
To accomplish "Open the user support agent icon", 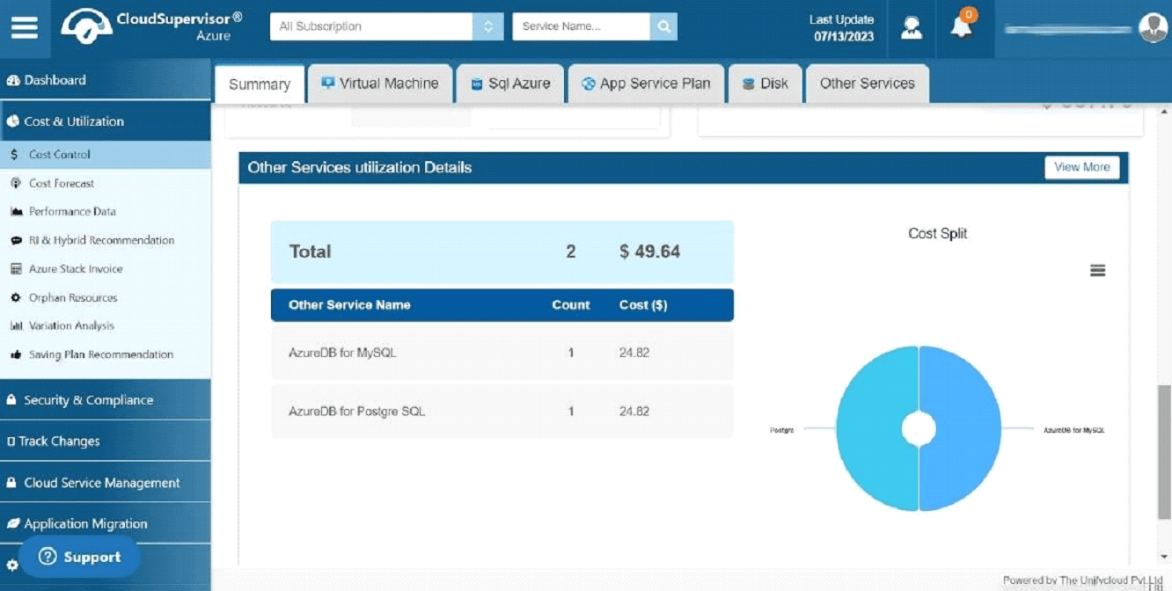I will tap(912, 27).
